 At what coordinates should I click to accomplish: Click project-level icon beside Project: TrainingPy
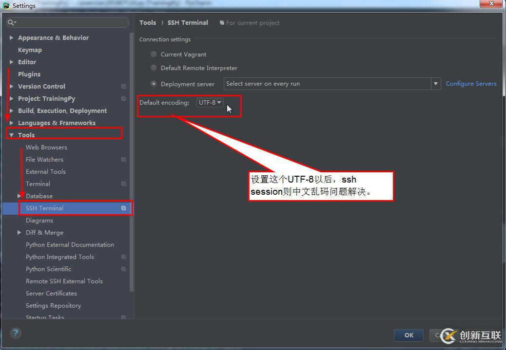[x=124, y=99]
